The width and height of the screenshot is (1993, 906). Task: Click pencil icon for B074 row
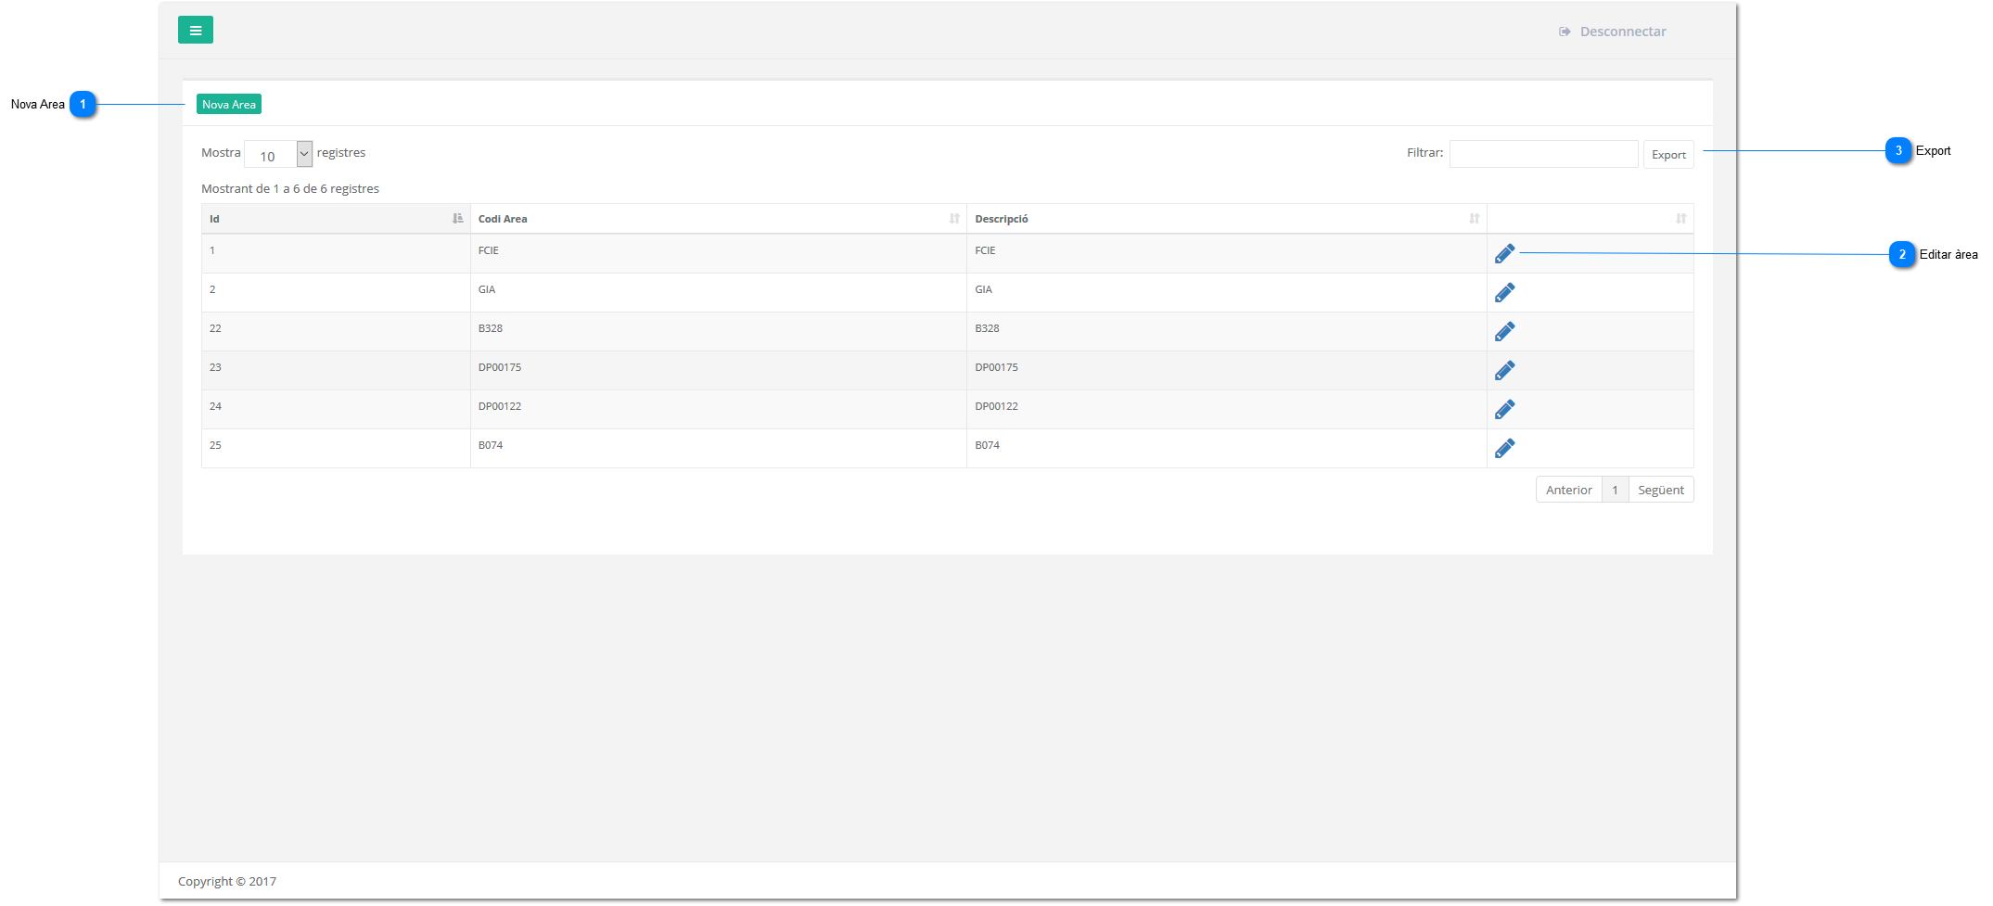point(1504,448)
